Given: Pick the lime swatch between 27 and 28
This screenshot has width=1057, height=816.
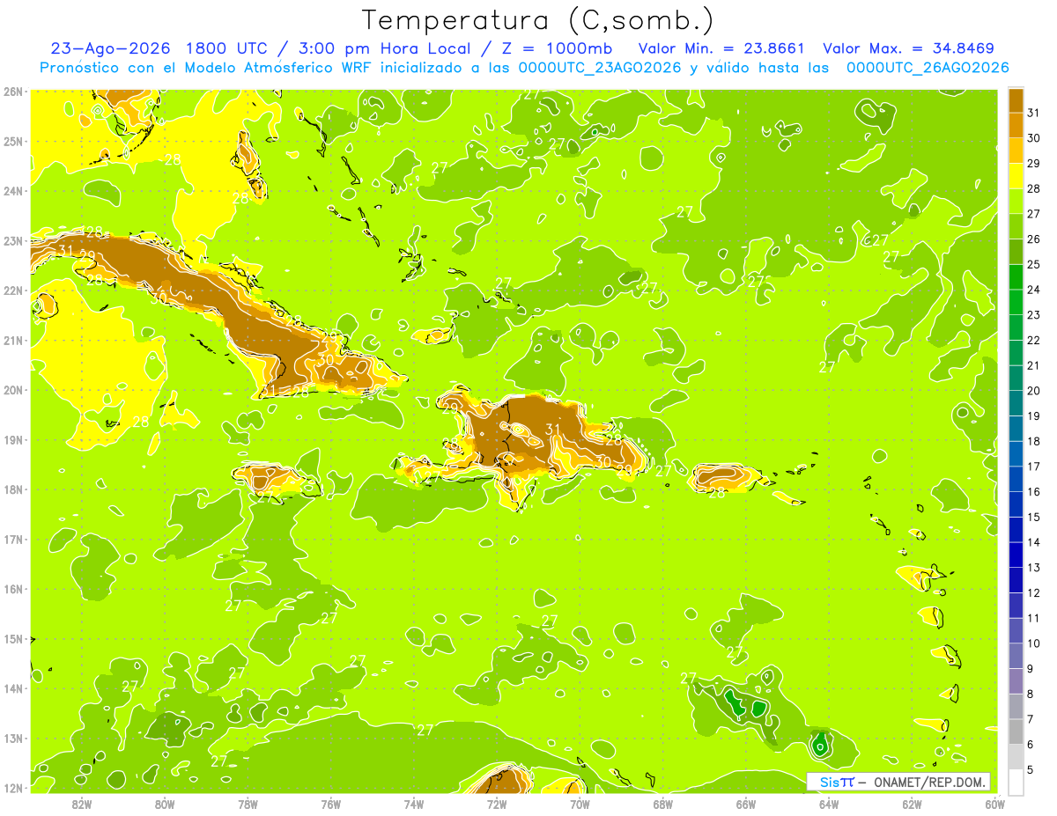Looking at the screenshot, I should [x=1016, y=202].
